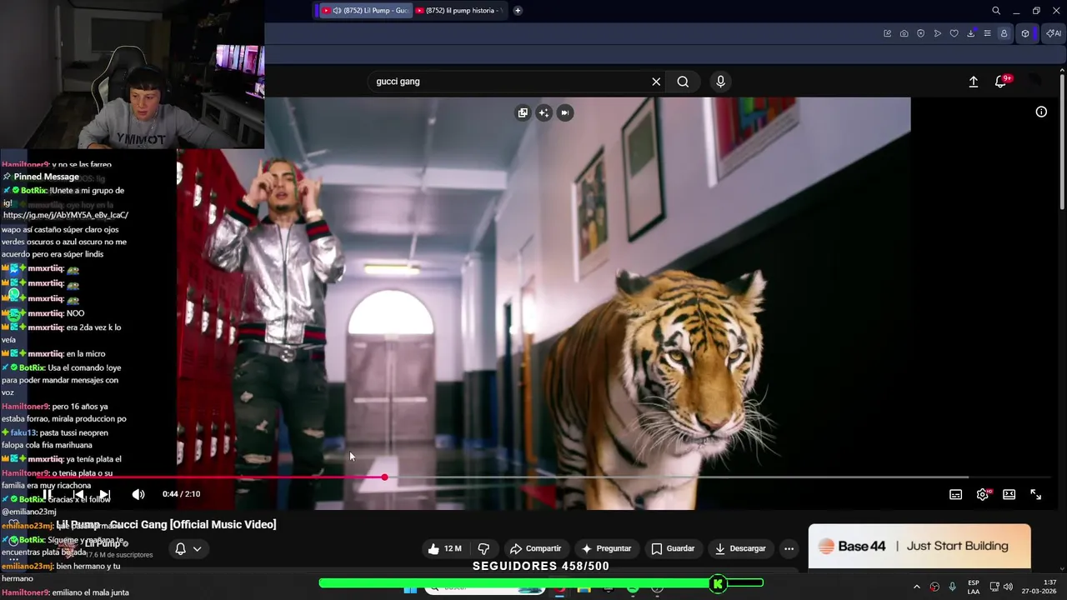Open more actions three-dot menu
The width and height of the screenshot is (1067, 600).
[x=789, y=548]
